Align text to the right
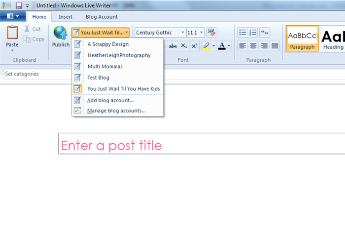Viewport: 345px width, 235px height. coord(264,46)
